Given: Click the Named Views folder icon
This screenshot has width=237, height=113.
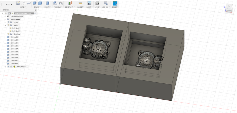Looking at the screenshot, I should [8, 19].
